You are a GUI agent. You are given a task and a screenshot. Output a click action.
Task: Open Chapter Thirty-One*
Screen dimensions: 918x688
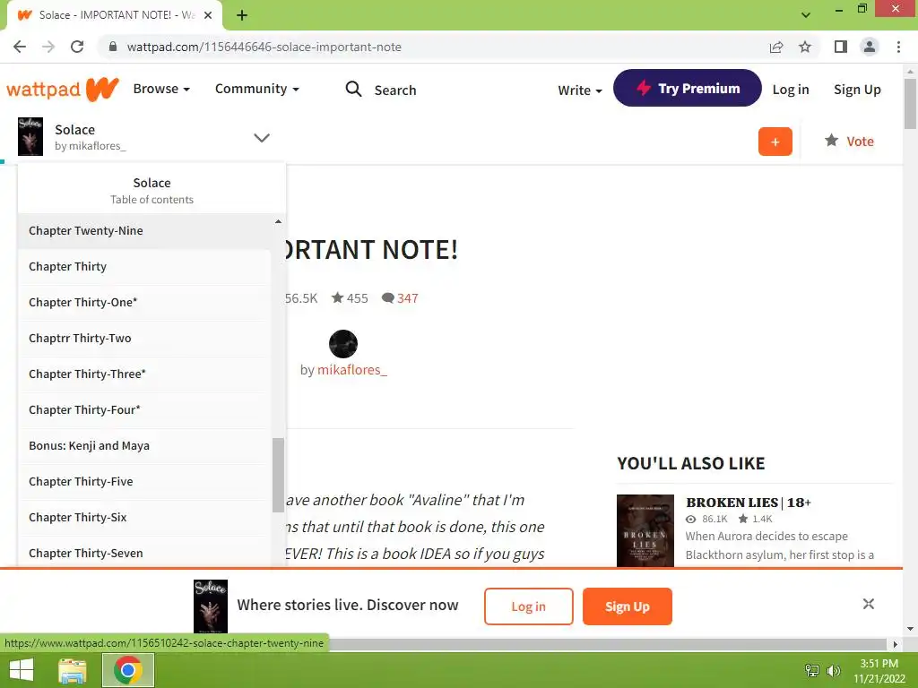(144, 303)
